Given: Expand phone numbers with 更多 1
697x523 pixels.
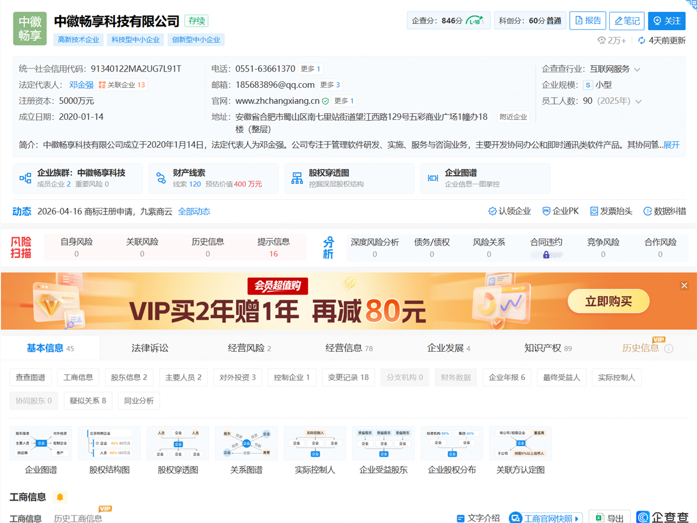Looking at the screenshot, I should click(x=311, y=69).
